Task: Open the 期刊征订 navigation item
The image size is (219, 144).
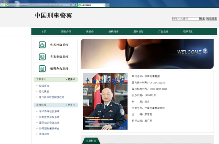Action: (138, 32)
